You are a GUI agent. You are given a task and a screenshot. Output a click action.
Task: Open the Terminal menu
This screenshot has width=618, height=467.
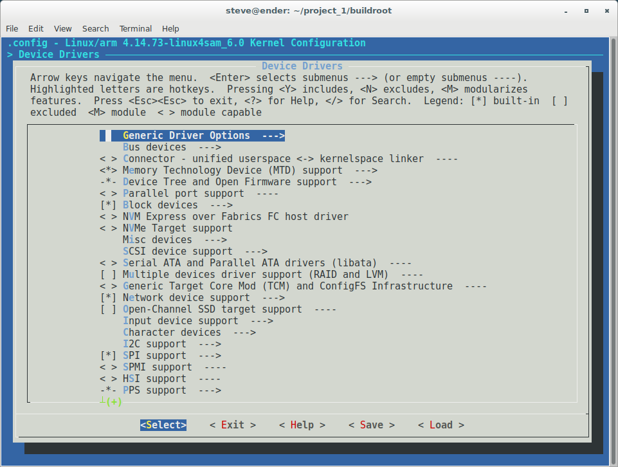(x=135, y=28)
